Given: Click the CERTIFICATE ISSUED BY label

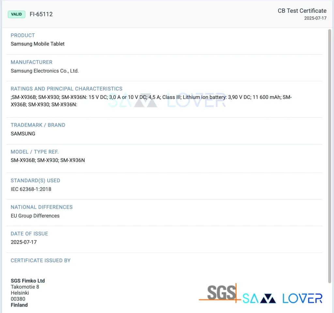Looking at the screenshot, I should tap(40, 261).
